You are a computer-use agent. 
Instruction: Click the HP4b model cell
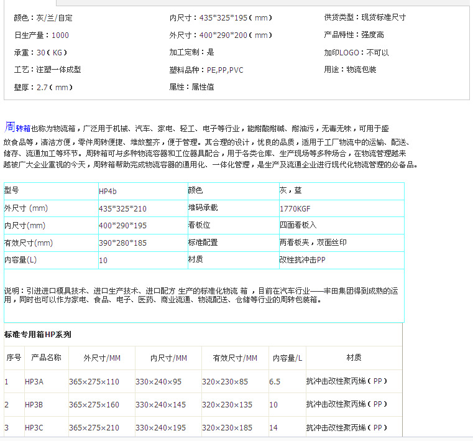(x=144, y=192)
